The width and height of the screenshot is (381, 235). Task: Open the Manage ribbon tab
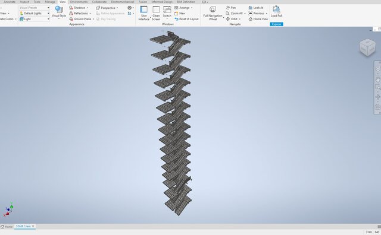coord(50,2)
